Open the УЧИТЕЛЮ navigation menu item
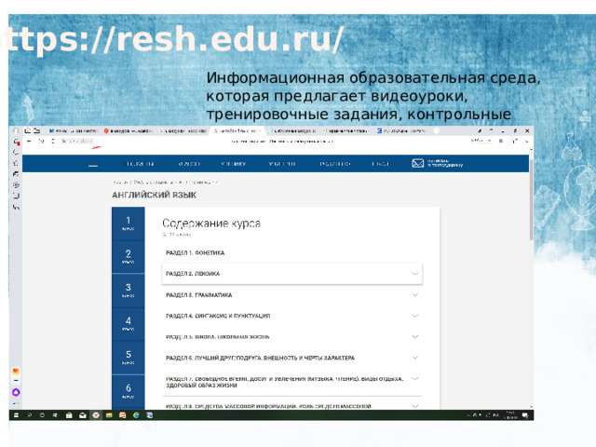 [281, 164]
